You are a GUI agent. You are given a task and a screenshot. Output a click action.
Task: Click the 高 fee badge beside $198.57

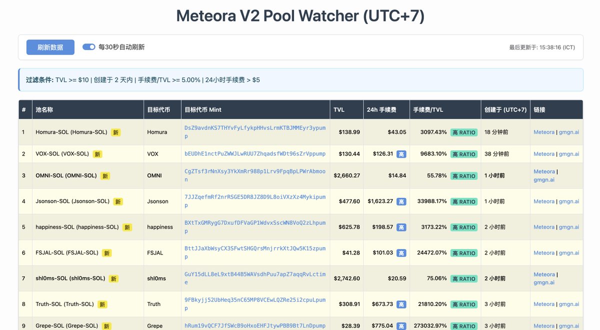point(401,227)
